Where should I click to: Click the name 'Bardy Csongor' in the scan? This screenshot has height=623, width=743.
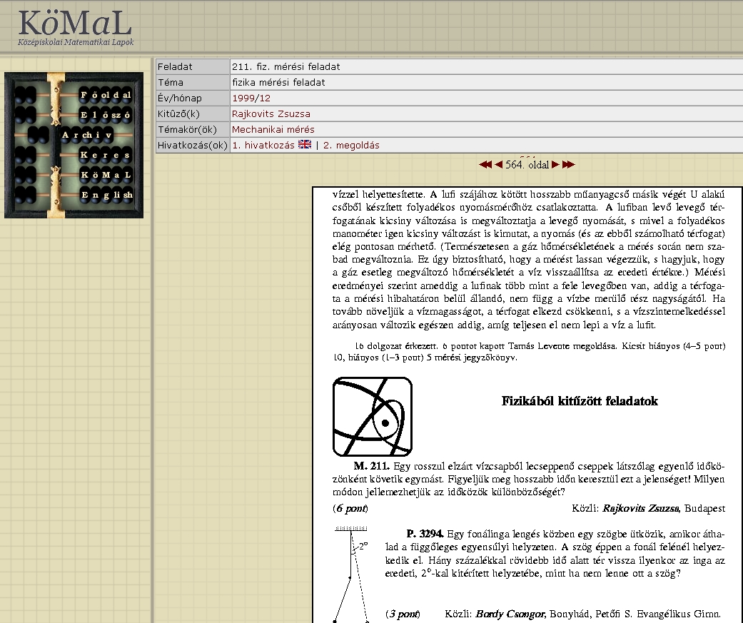pyautogui.click(x=510, y=614)
